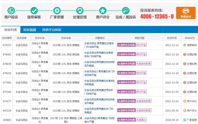Click 部件开裂 tag in row 678463

[x=141, y=54]
